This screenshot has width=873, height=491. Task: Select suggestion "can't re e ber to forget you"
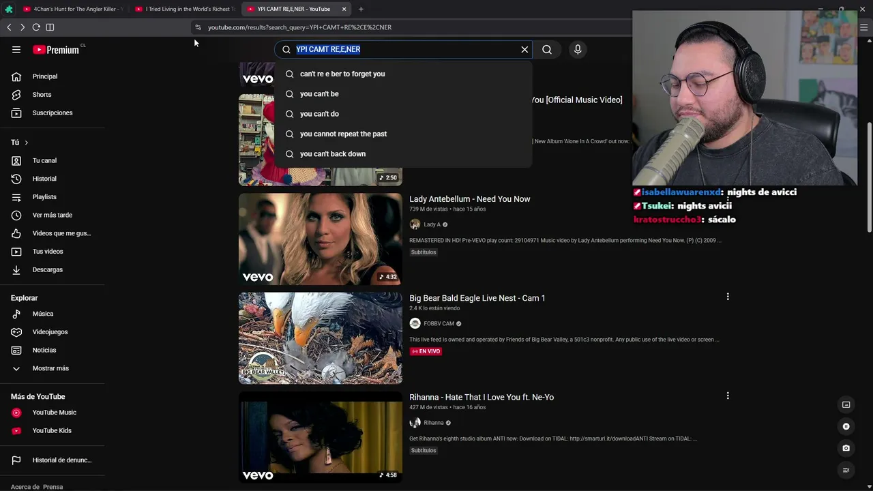403,74
